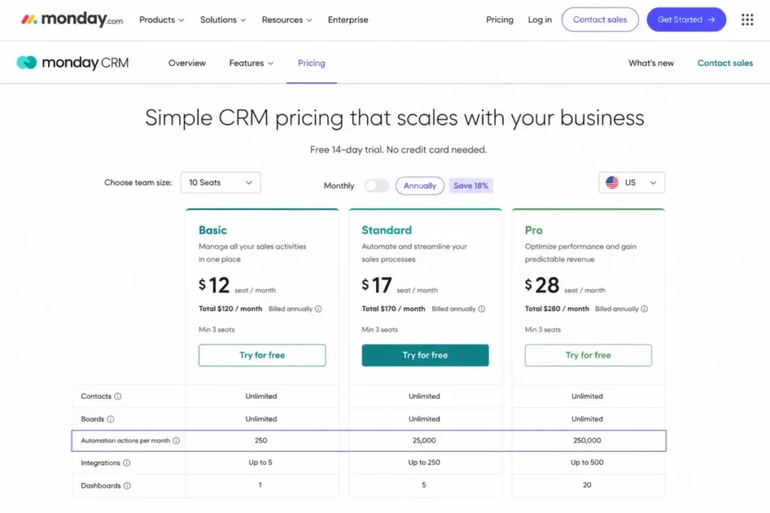
Task: Click the Basic plan title
Action: coord(213,230)
